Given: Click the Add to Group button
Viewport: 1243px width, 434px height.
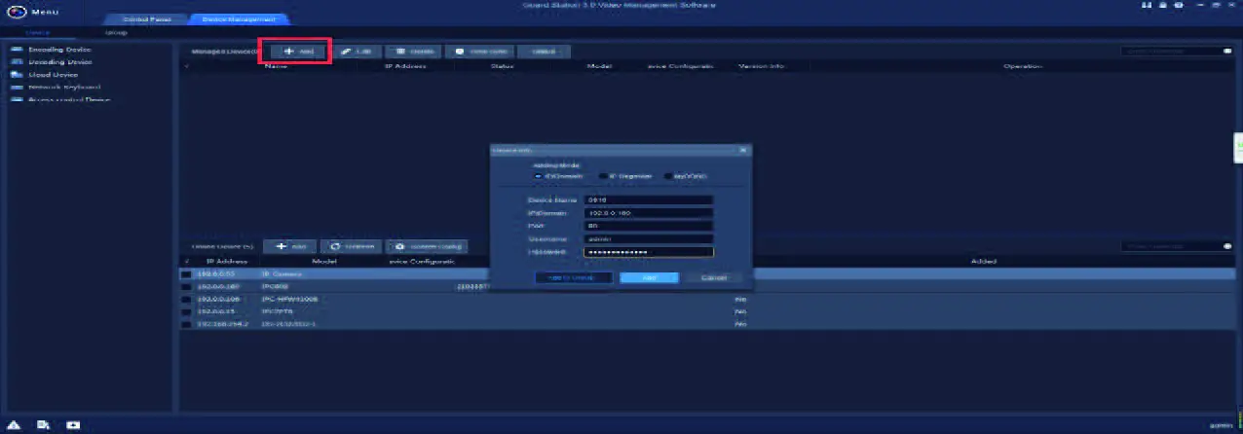Looking at the screenshot, I should 573,277.
